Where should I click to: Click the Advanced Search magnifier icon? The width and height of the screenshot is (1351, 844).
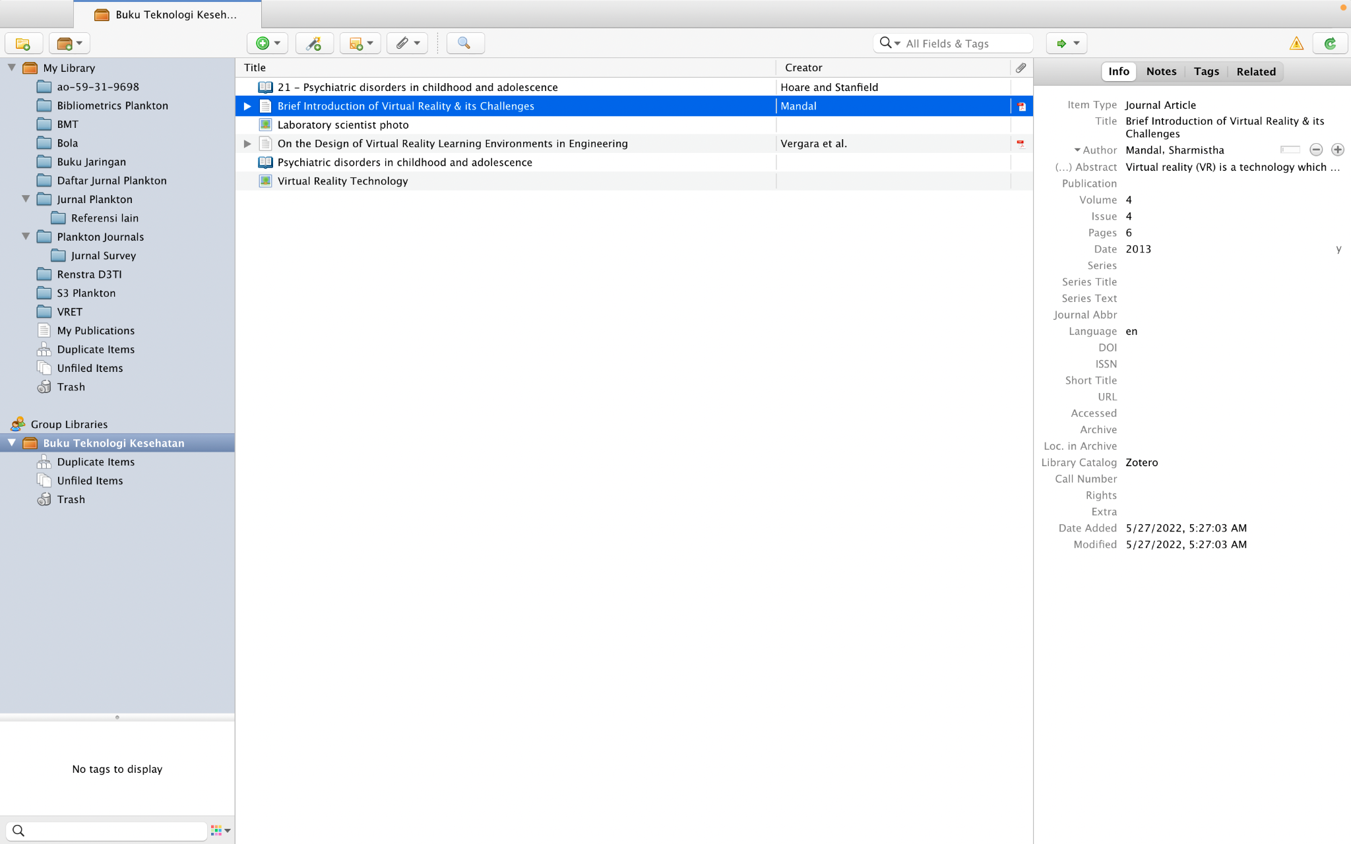coord(465,44)
